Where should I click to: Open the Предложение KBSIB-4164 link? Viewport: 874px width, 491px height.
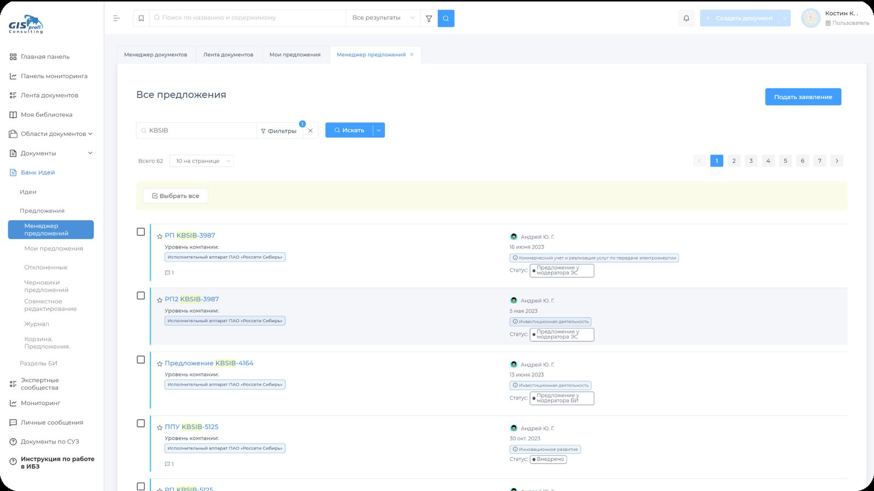pos(209,363)
